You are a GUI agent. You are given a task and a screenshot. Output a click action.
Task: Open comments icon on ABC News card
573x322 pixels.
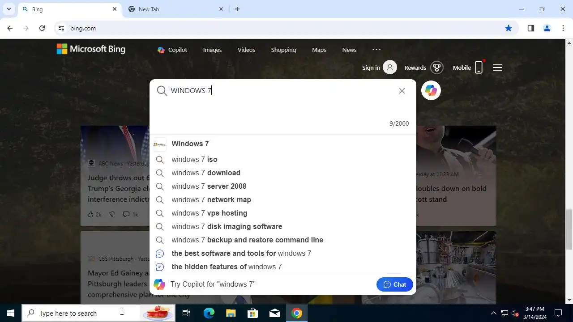coord(126,215)
